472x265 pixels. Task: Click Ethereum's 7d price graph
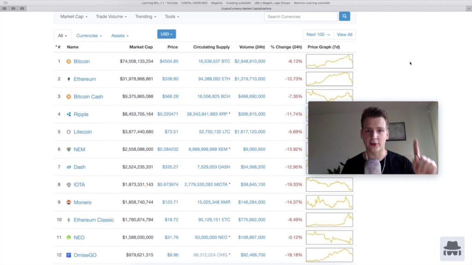coord(329,79)
